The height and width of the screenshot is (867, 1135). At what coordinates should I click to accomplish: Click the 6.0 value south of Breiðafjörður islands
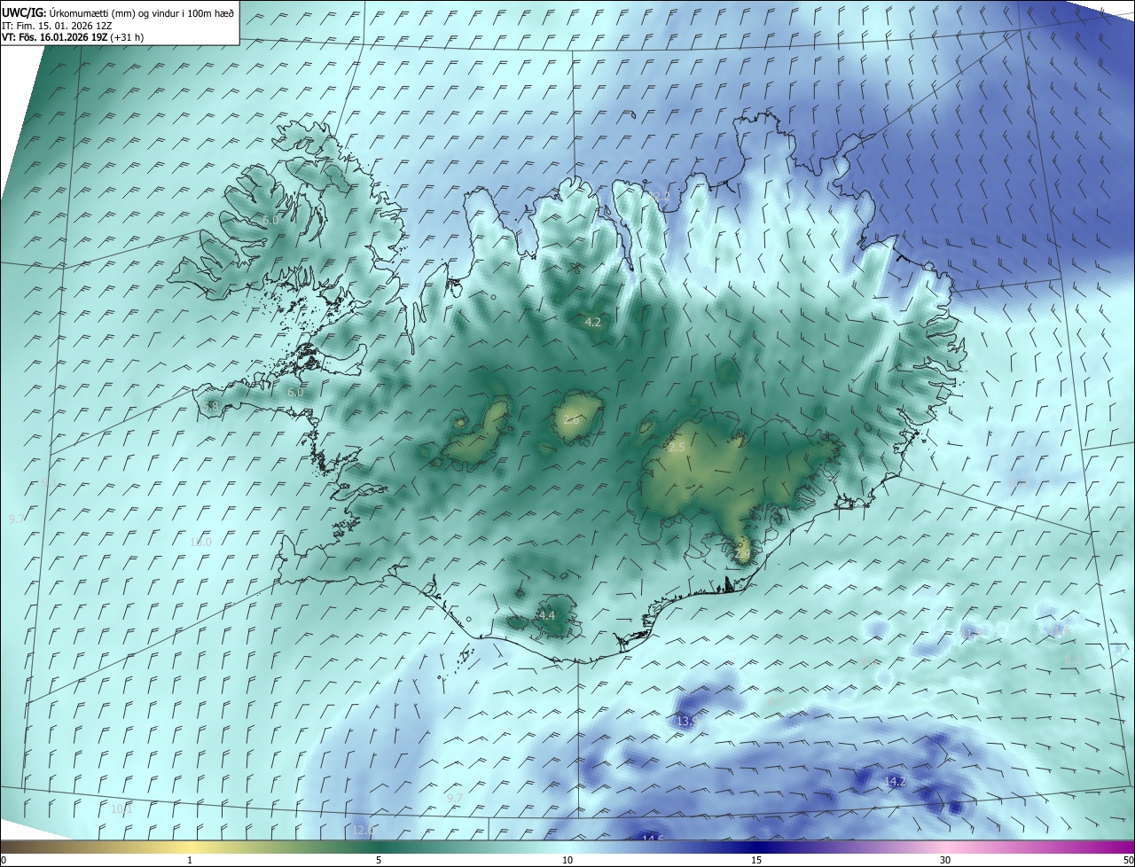(295, 392)
